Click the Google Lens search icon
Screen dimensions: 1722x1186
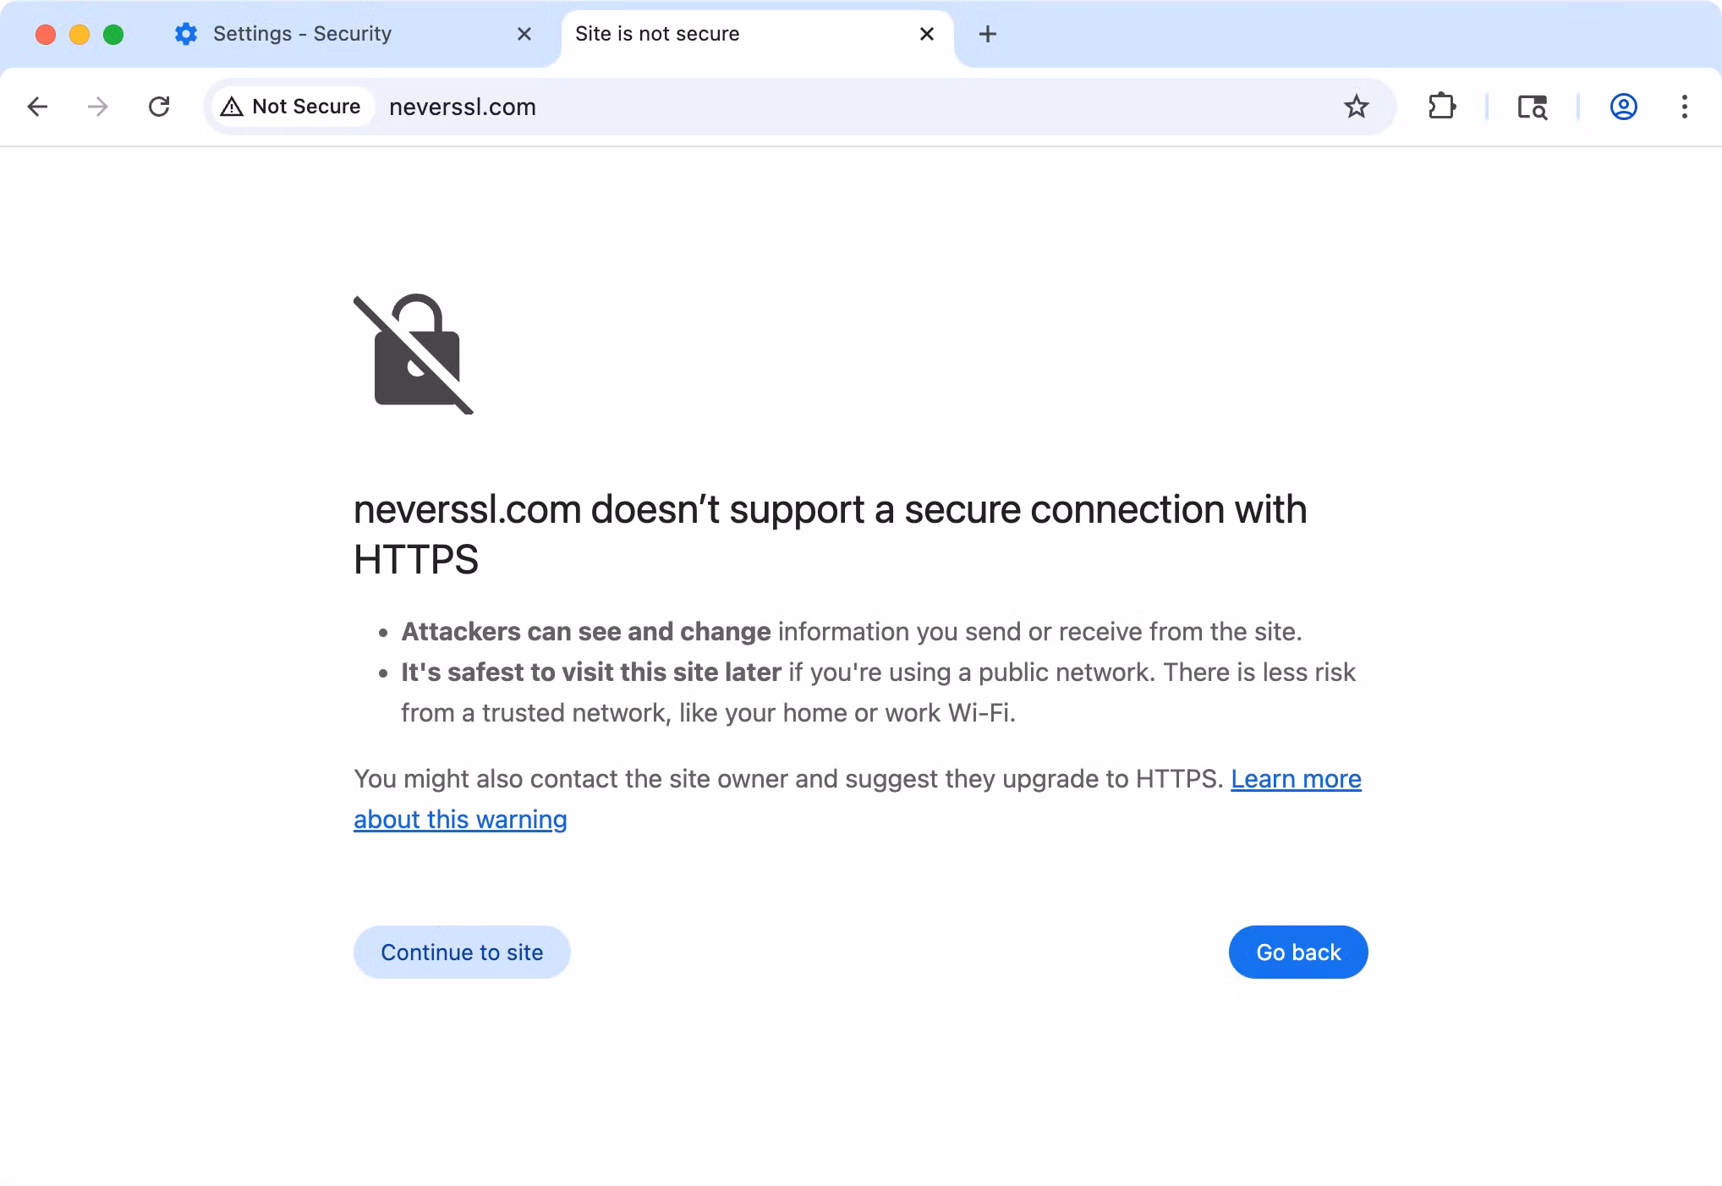coord(1533,107)
